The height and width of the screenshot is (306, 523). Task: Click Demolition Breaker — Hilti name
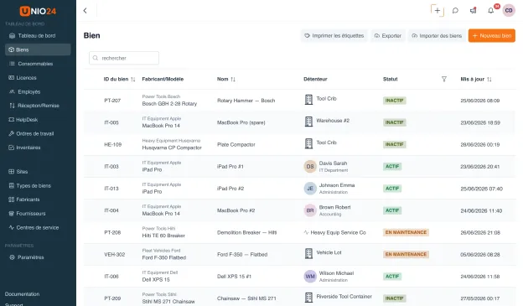coord(246,232)
